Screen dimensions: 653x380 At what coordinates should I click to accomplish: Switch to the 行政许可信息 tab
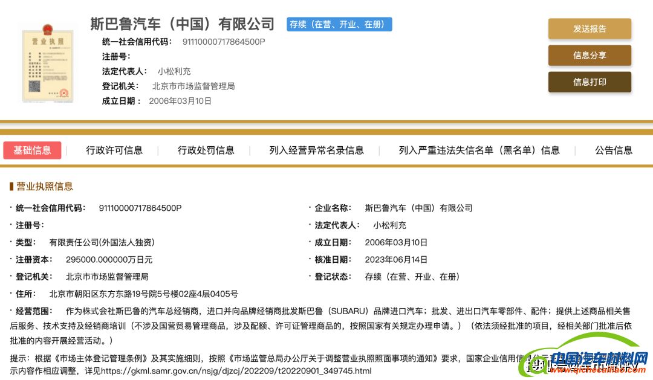(114, 150)
